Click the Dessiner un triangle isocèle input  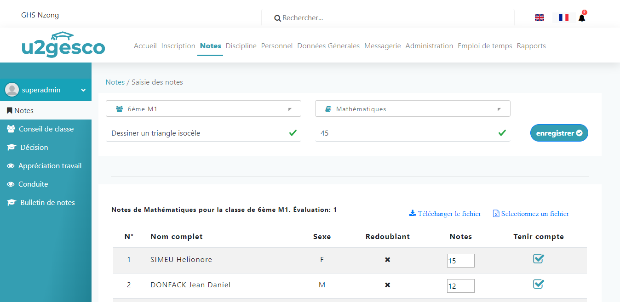coord(203,133)
